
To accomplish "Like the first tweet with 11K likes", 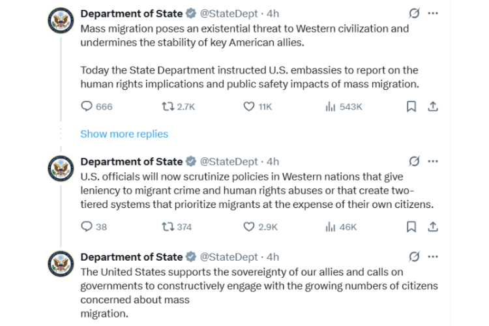I will [x=248, y=107].
